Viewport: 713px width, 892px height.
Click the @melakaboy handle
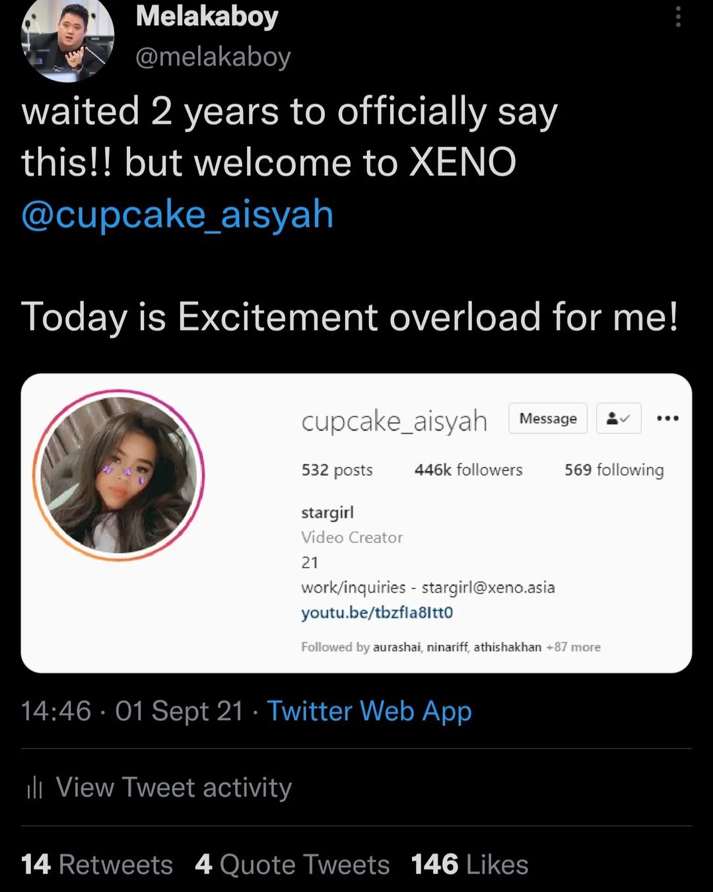click(x=213, y=57)
